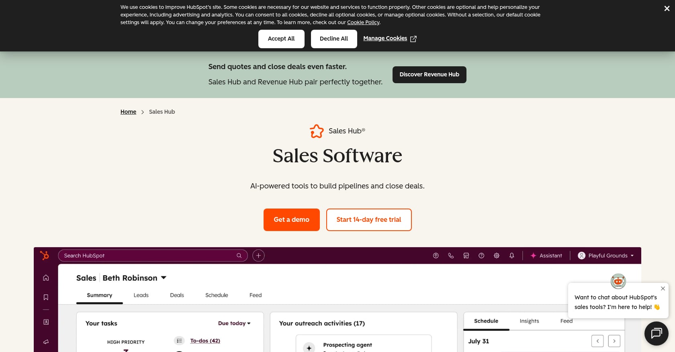The width and height of the screenshot is (675, 352).
Task: Click Get a demo button
Action: [x=292, y=220]
